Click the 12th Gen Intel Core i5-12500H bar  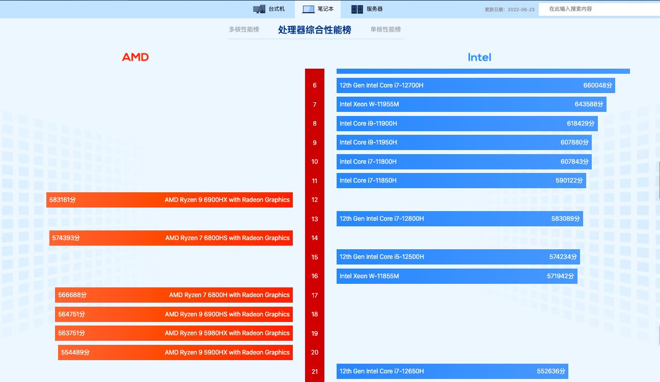click(457, 256)
